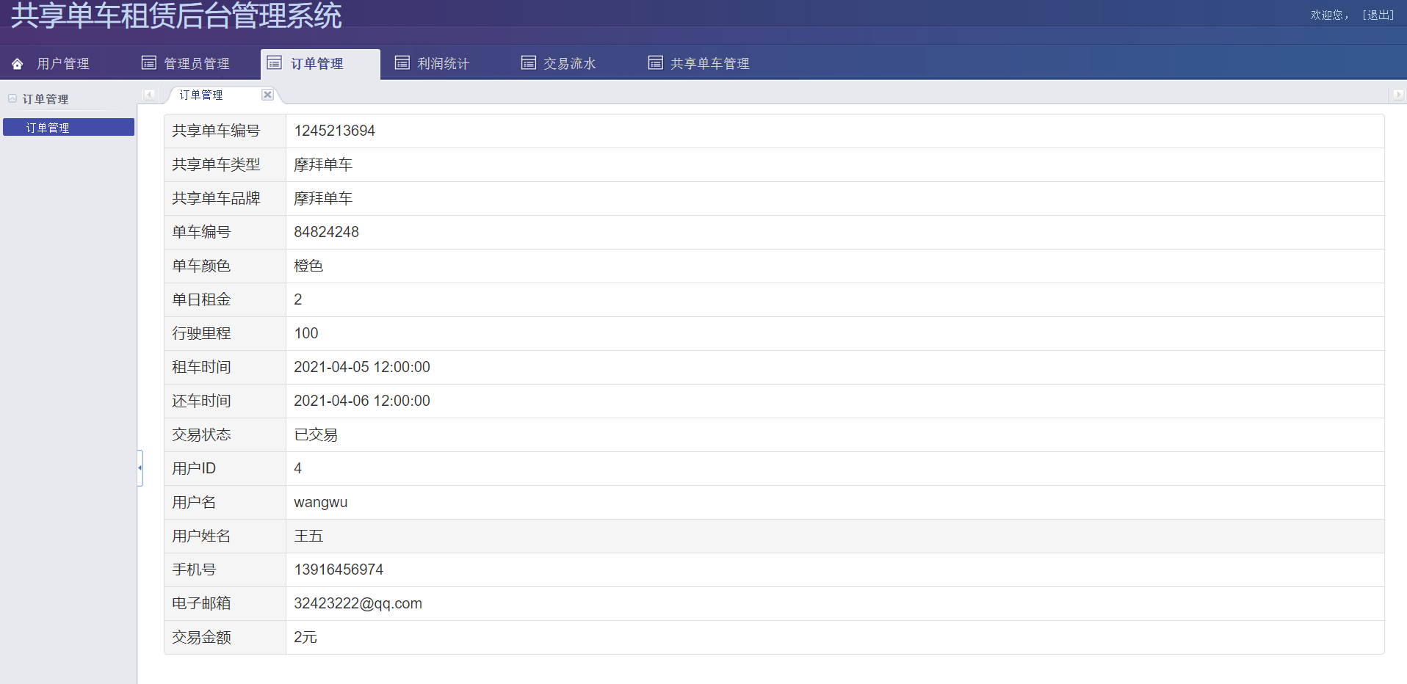Open 共享单车管理 in the top navigation
The image size is (1407, 684).
710,64
